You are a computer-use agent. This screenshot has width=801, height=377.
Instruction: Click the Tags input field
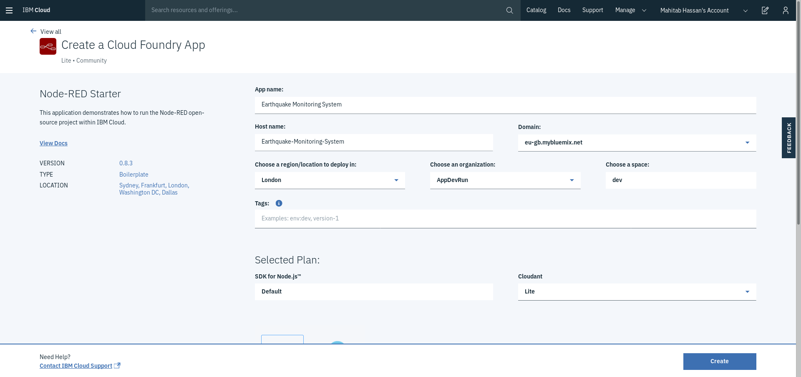pos(505,219)
